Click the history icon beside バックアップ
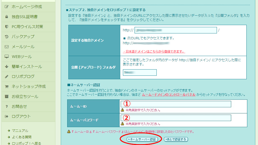This screenshot has width=258, height=145. (6, 37)
